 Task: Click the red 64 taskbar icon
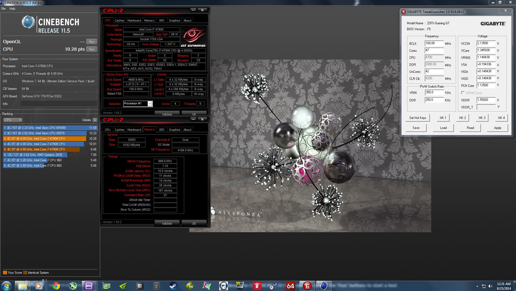(291, 286)
